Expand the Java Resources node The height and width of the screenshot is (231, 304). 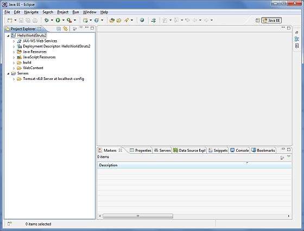coord(14,52)
